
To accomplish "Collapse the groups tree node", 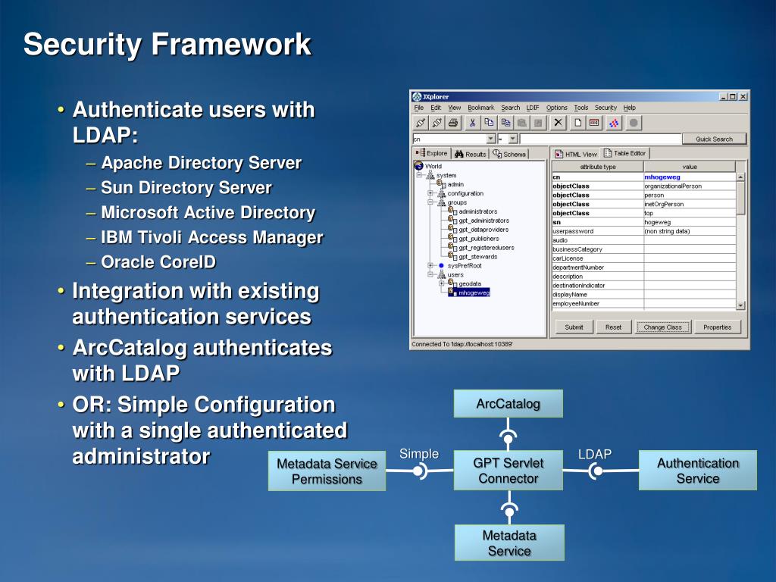I will (430, 202).
